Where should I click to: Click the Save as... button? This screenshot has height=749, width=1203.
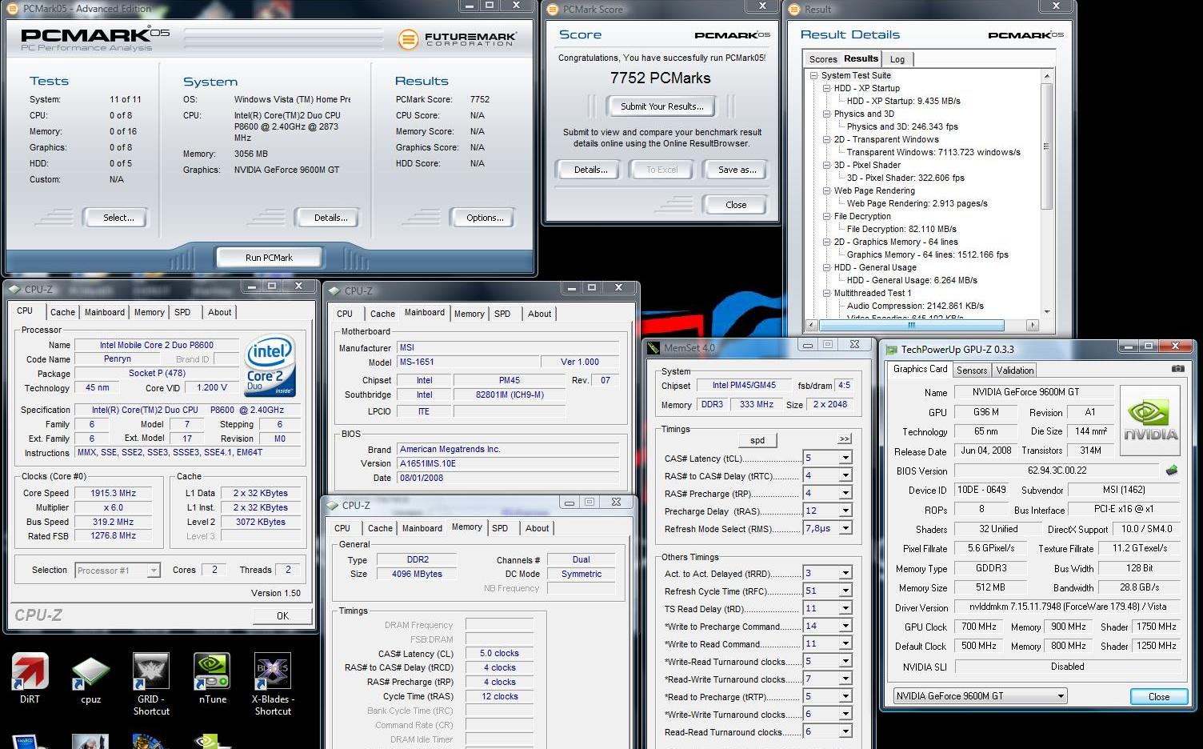click(737, 170)
